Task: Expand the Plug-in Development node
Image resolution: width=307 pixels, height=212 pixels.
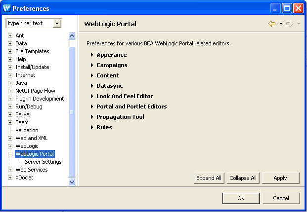Action: pos(10,99)
